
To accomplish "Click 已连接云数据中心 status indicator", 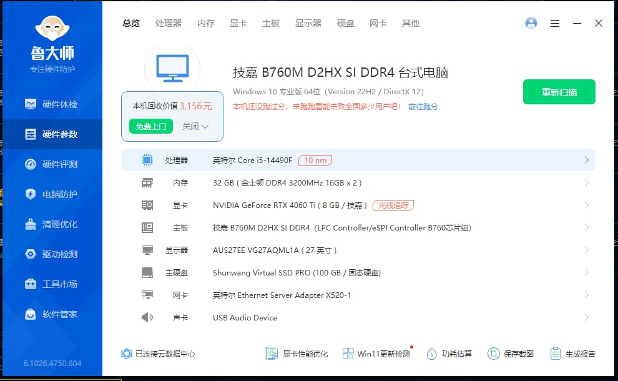I will coord(158,354).
